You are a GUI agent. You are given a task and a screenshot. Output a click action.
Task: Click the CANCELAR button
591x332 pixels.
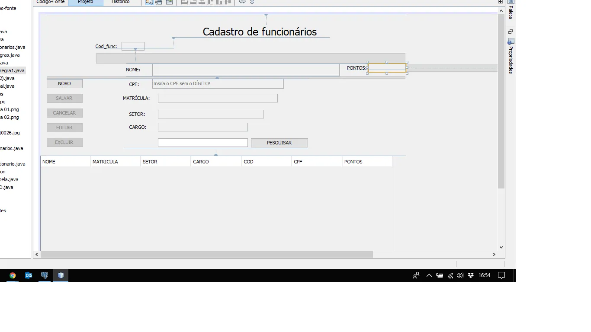[x=64, y=113]
